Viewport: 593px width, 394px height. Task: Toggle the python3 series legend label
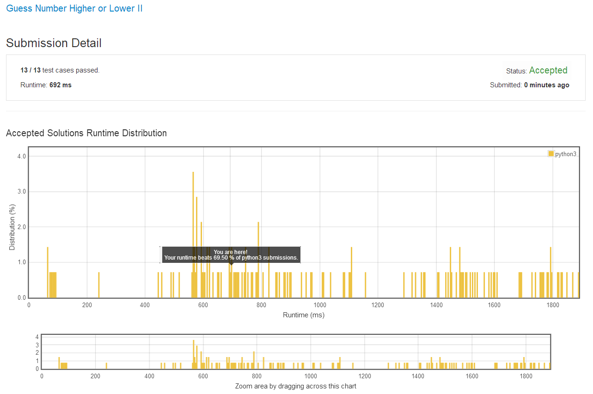566,154
